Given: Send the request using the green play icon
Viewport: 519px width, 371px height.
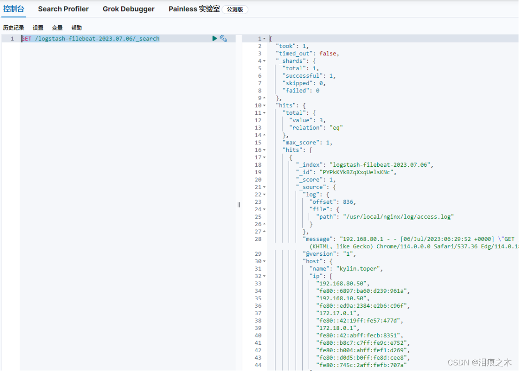Looking at the screenshot, I should tap(214, 38).
